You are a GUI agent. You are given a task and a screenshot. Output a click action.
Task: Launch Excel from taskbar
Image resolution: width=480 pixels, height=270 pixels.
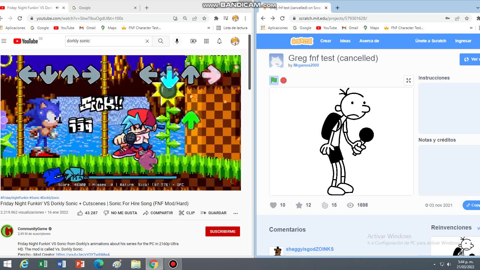point(43,264)
